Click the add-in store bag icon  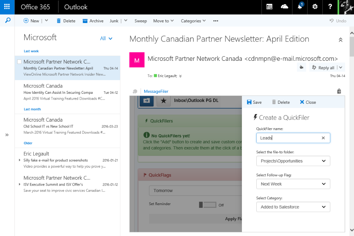pyautogui.click(x=339, y=91)
